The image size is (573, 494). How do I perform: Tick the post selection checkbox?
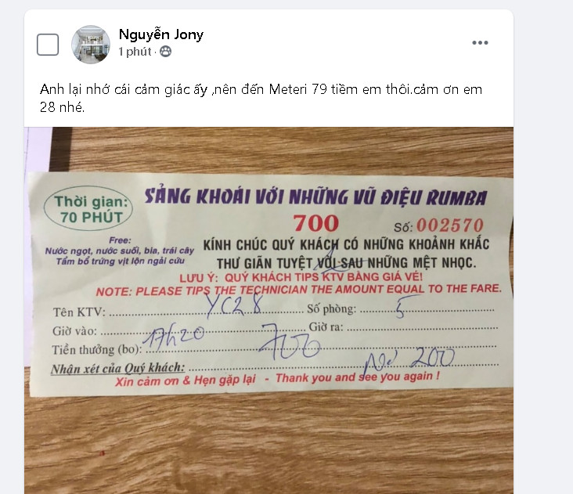click(48, 45)
